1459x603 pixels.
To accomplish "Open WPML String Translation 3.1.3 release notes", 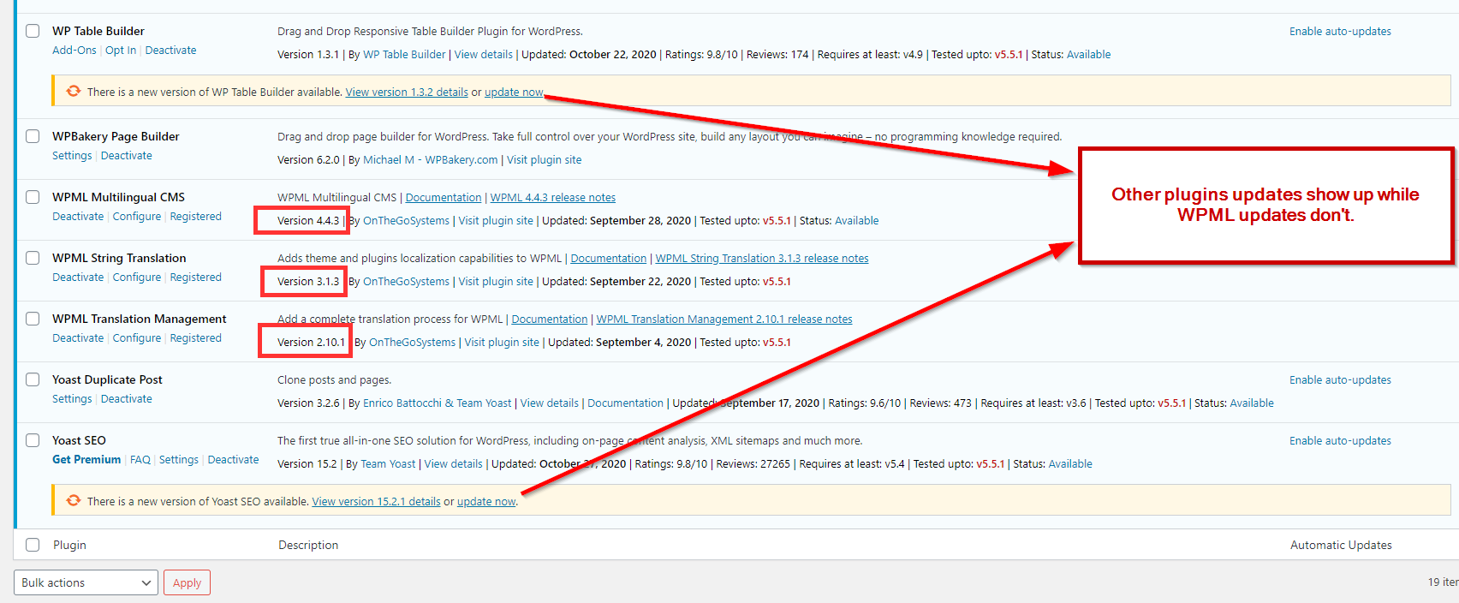I will (762, 259).
